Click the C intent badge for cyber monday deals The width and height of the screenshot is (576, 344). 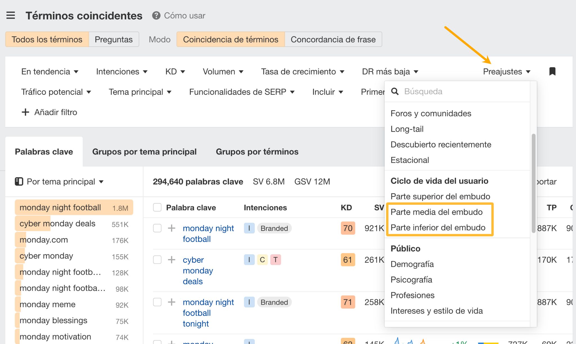262,260
